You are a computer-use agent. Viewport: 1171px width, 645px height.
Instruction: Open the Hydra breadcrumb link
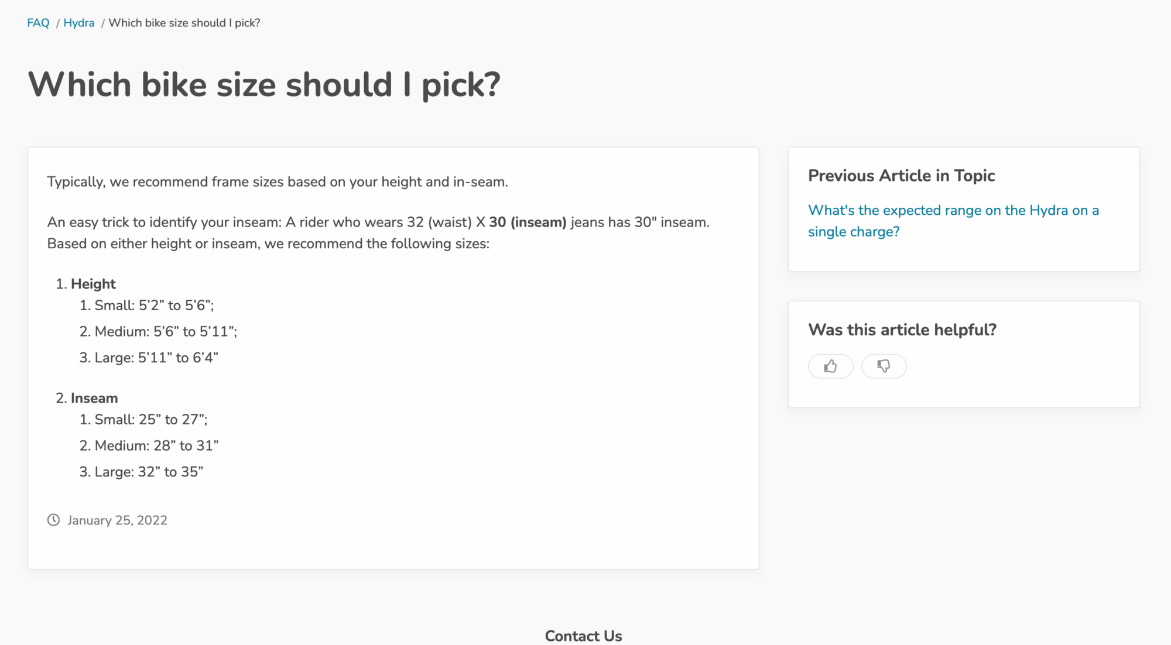pos(78,23)
